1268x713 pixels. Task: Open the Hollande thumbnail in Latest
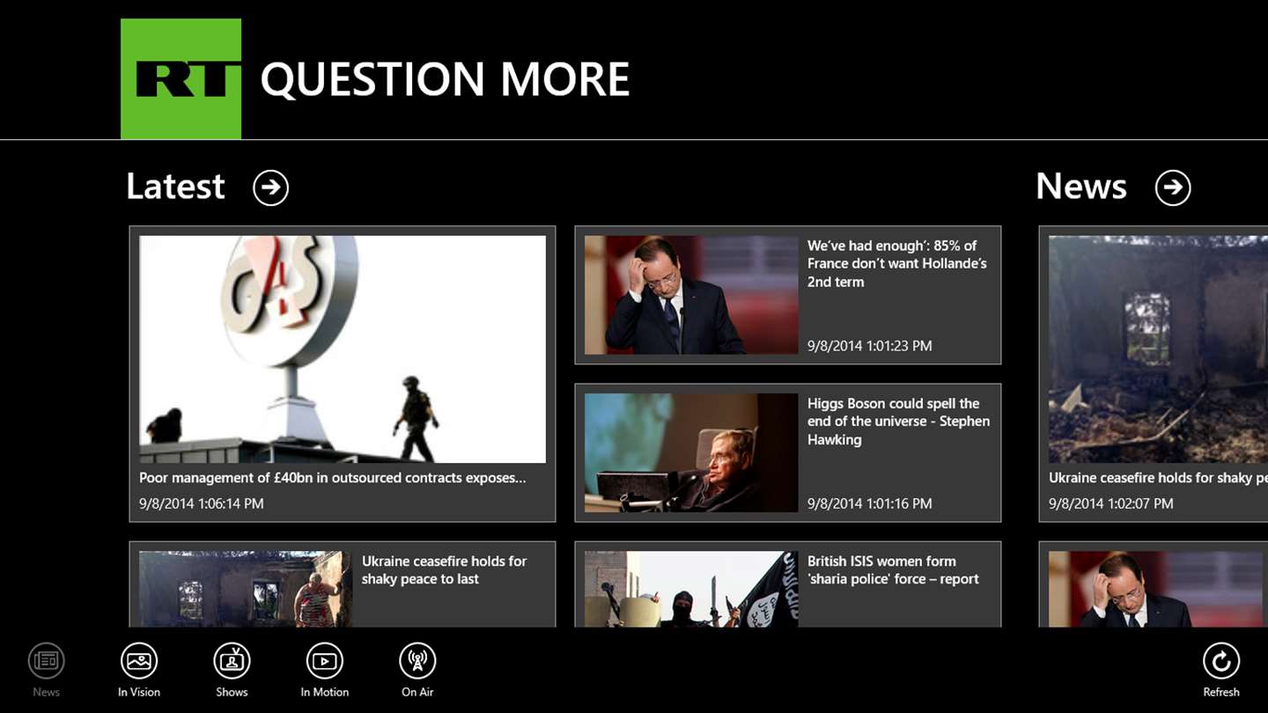[691, 295]
